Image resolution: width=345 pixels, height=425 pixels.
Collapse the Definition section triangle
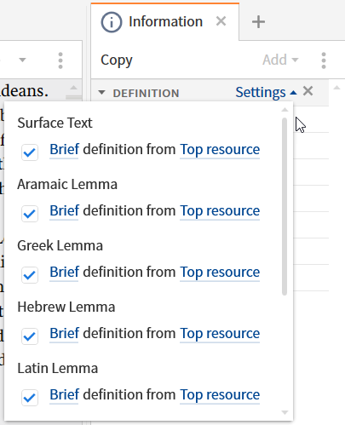[101, 93]
